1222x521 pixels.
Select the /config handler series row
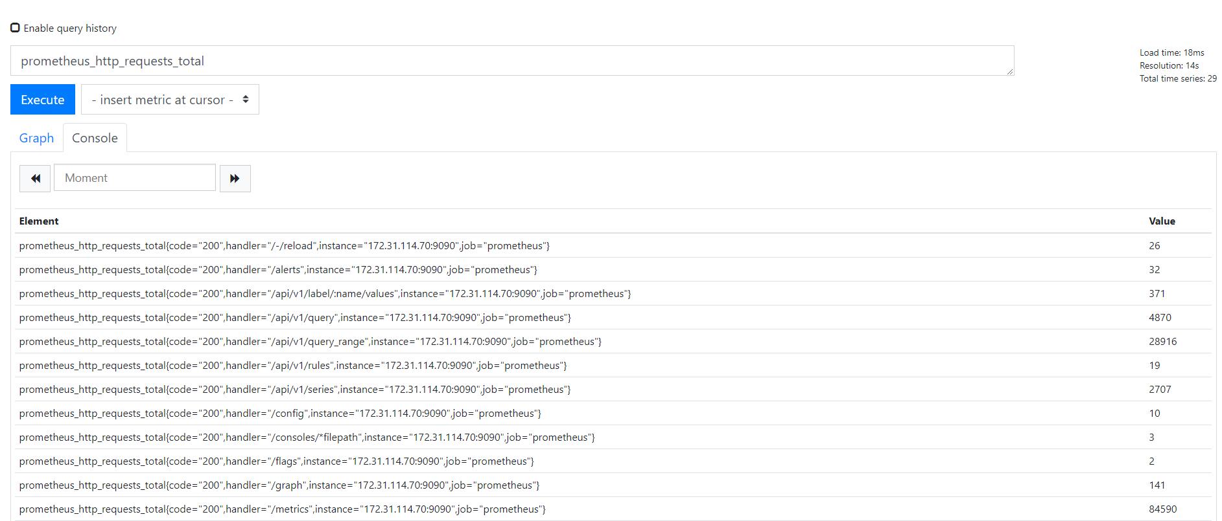[279, 414]
